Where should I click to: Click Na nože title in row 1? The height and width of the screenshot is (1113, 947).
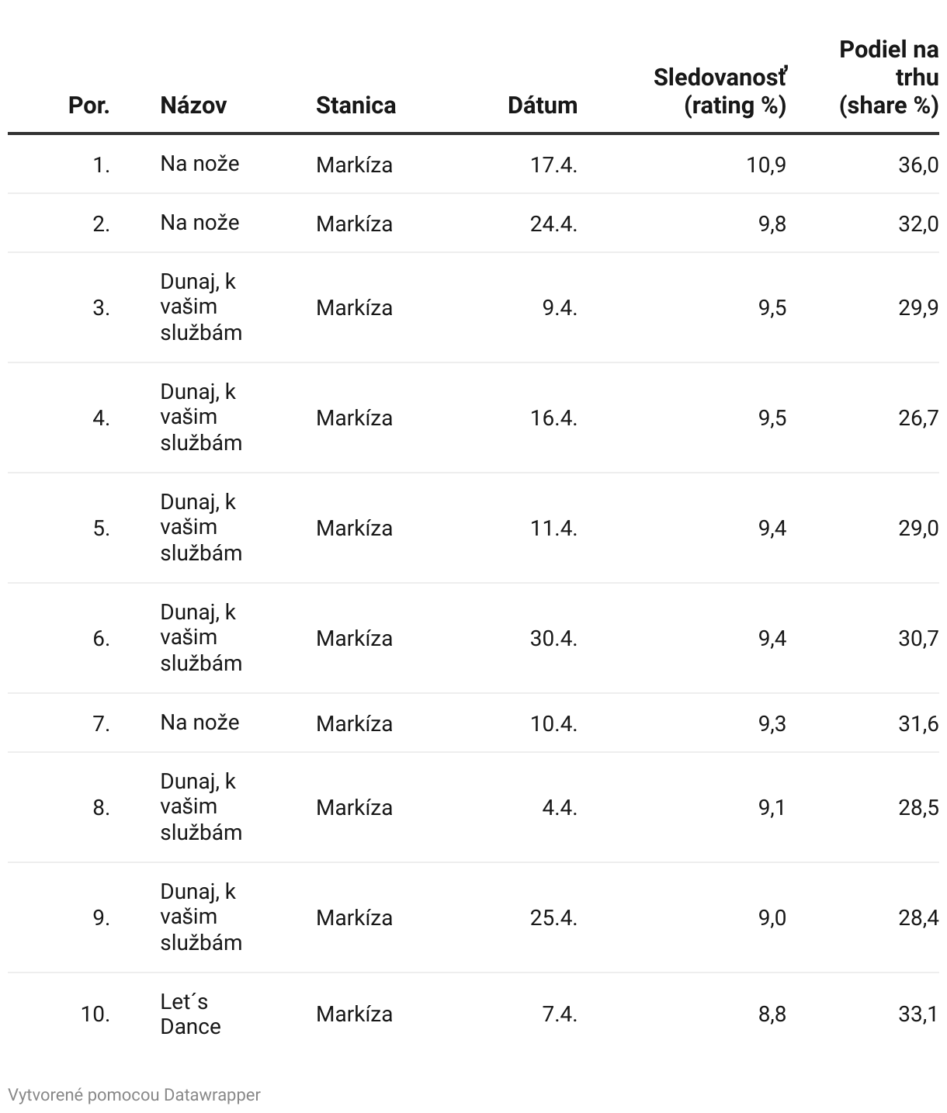(x=199, y=164)
